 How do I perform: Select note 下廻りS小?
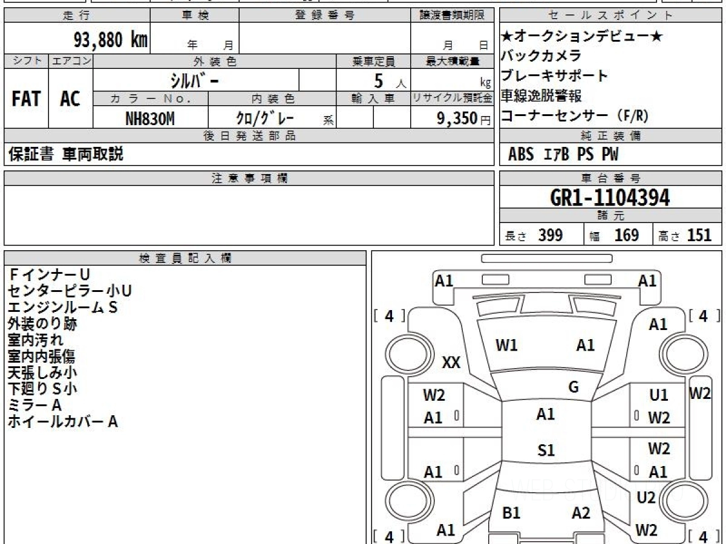(42, 389)
